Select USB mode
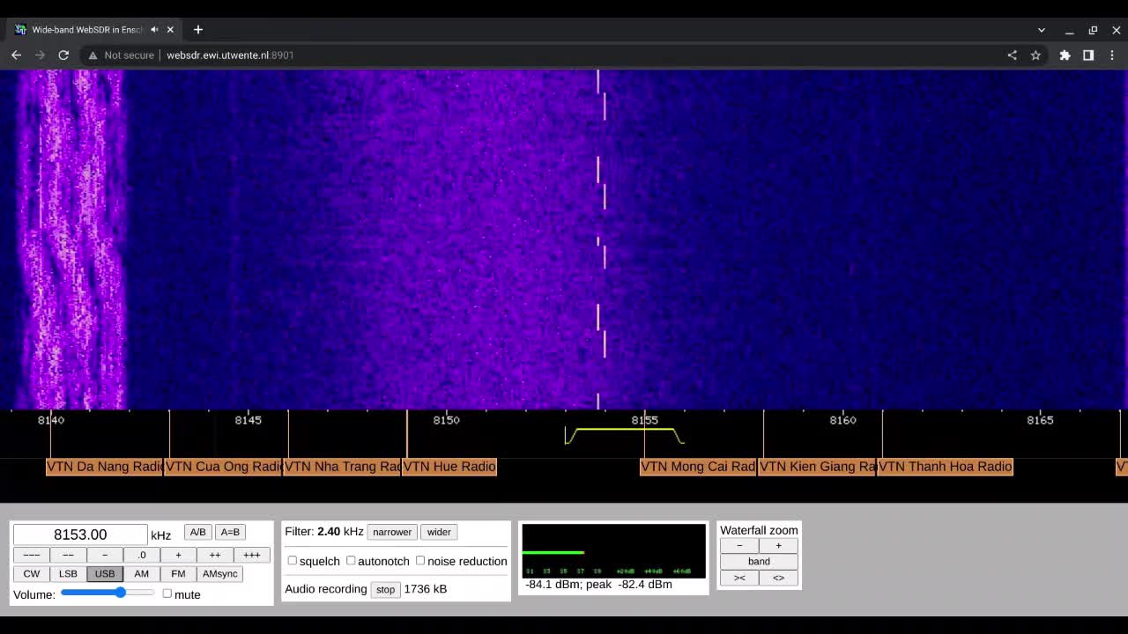The image size is (1128, 634). tap(105, 573)
